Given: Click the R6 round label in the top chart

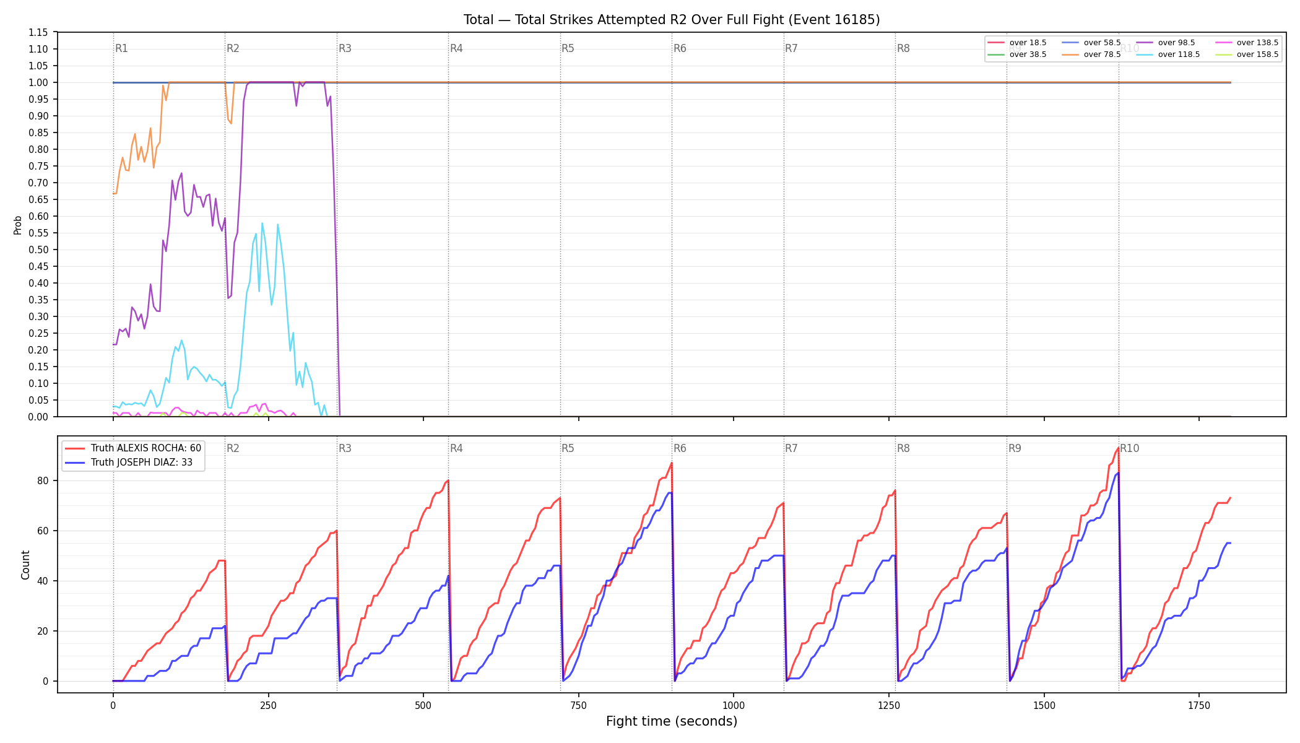Looking at the screenshot, I should (680, 48).
